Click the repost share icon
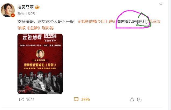Screen dimensions: 171x110 click(22, 100)
